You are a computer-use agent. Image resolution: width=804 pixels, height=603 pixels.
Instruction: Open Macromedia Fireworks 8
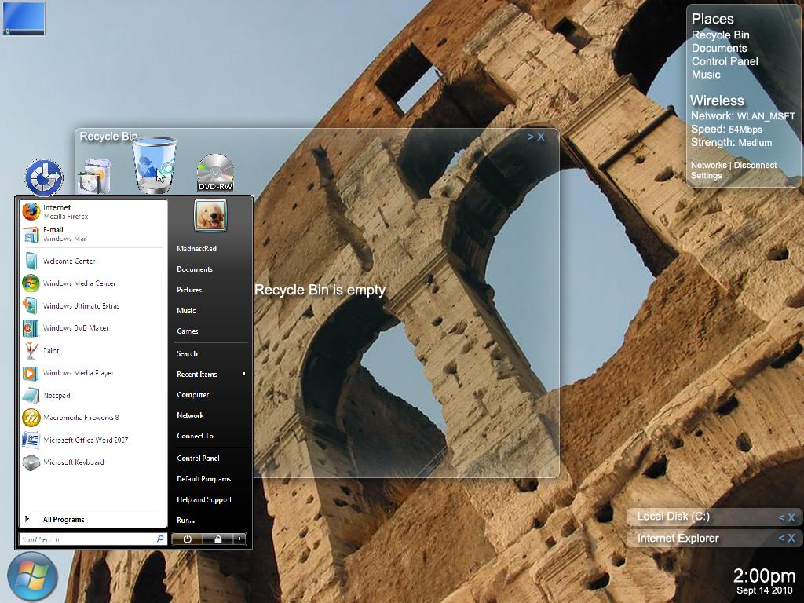(x=80, y=418)
